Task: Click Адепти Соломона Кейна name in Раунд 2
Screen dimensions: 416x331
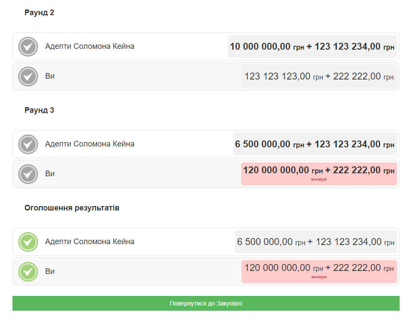Action: (89, 46)
